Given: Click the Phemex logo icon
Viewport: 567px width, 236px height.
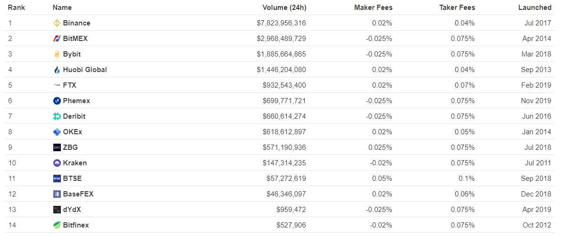Looking at the screenshot, I should coord(57,101).
